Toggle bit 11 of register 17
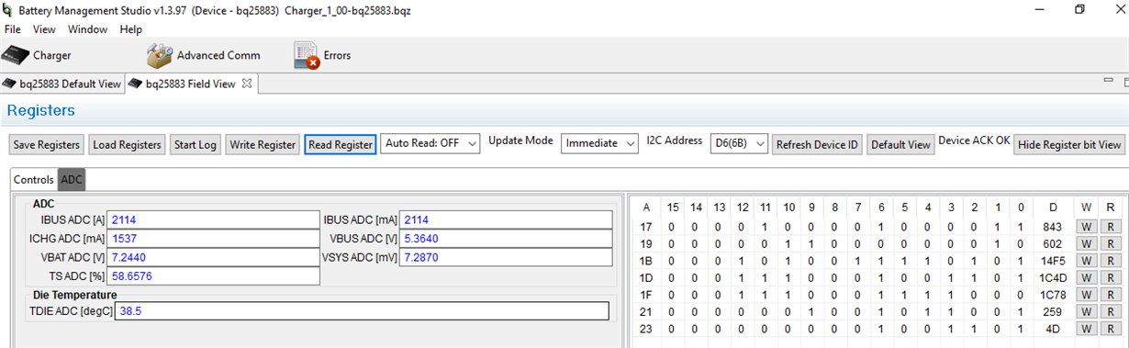 (x=765, y=227)
